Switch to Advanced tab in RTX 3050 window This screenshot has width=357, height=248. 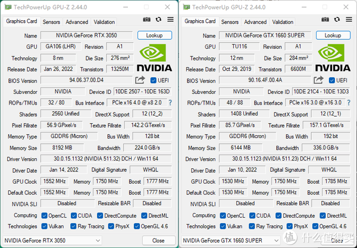tap(77, 22)
